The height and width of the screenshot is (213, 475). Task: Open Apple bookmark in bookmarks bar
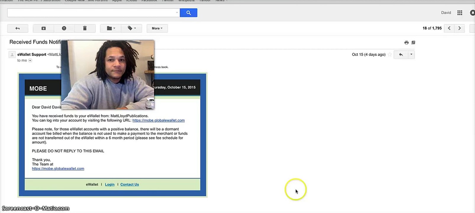click(x=117, y=1)
